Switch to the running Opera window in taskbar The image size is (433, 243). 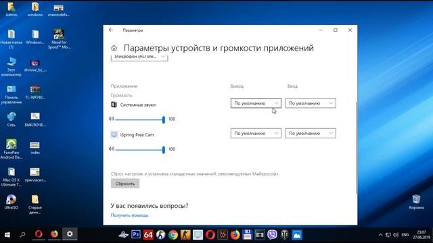[x=39, y=234]
